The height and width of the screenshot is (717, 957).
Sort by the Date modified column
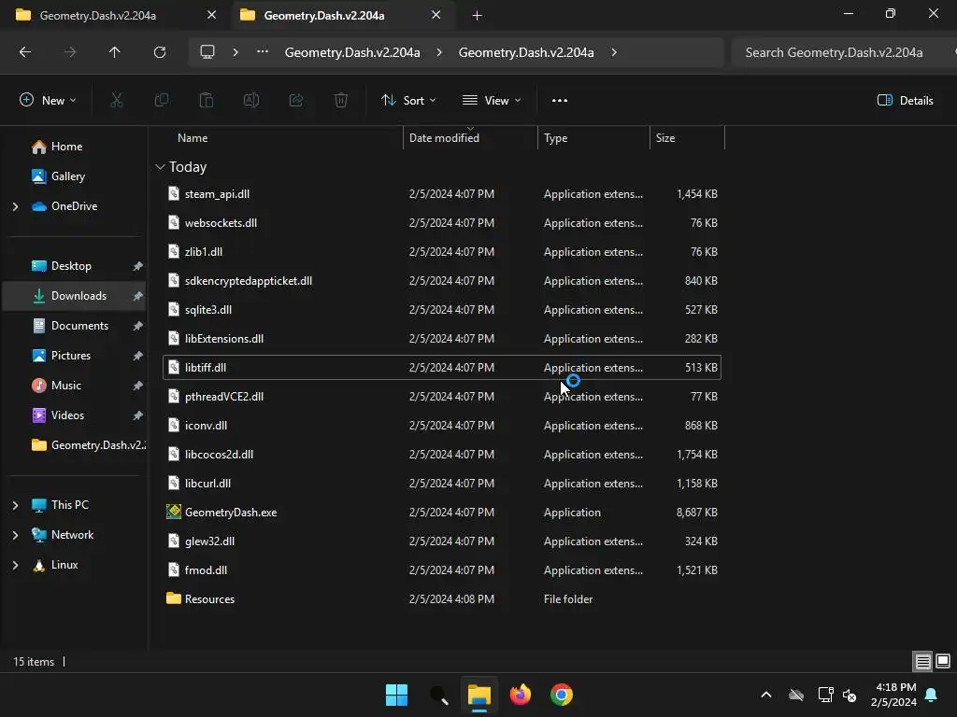click(x=444, y=138)
